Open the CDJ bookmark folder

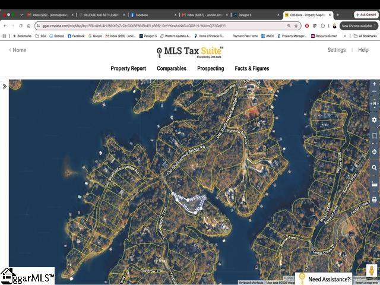(x=41, y=36)
